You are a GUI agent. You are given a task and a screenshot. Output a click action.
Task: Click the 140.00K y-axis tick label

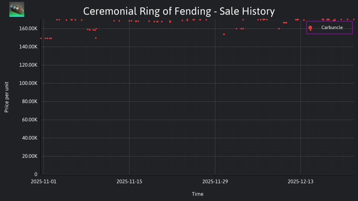point(28,47)
